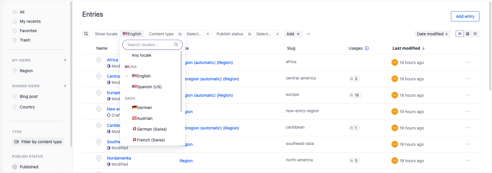Switch to the grid view icon

(x=475, y=34)
